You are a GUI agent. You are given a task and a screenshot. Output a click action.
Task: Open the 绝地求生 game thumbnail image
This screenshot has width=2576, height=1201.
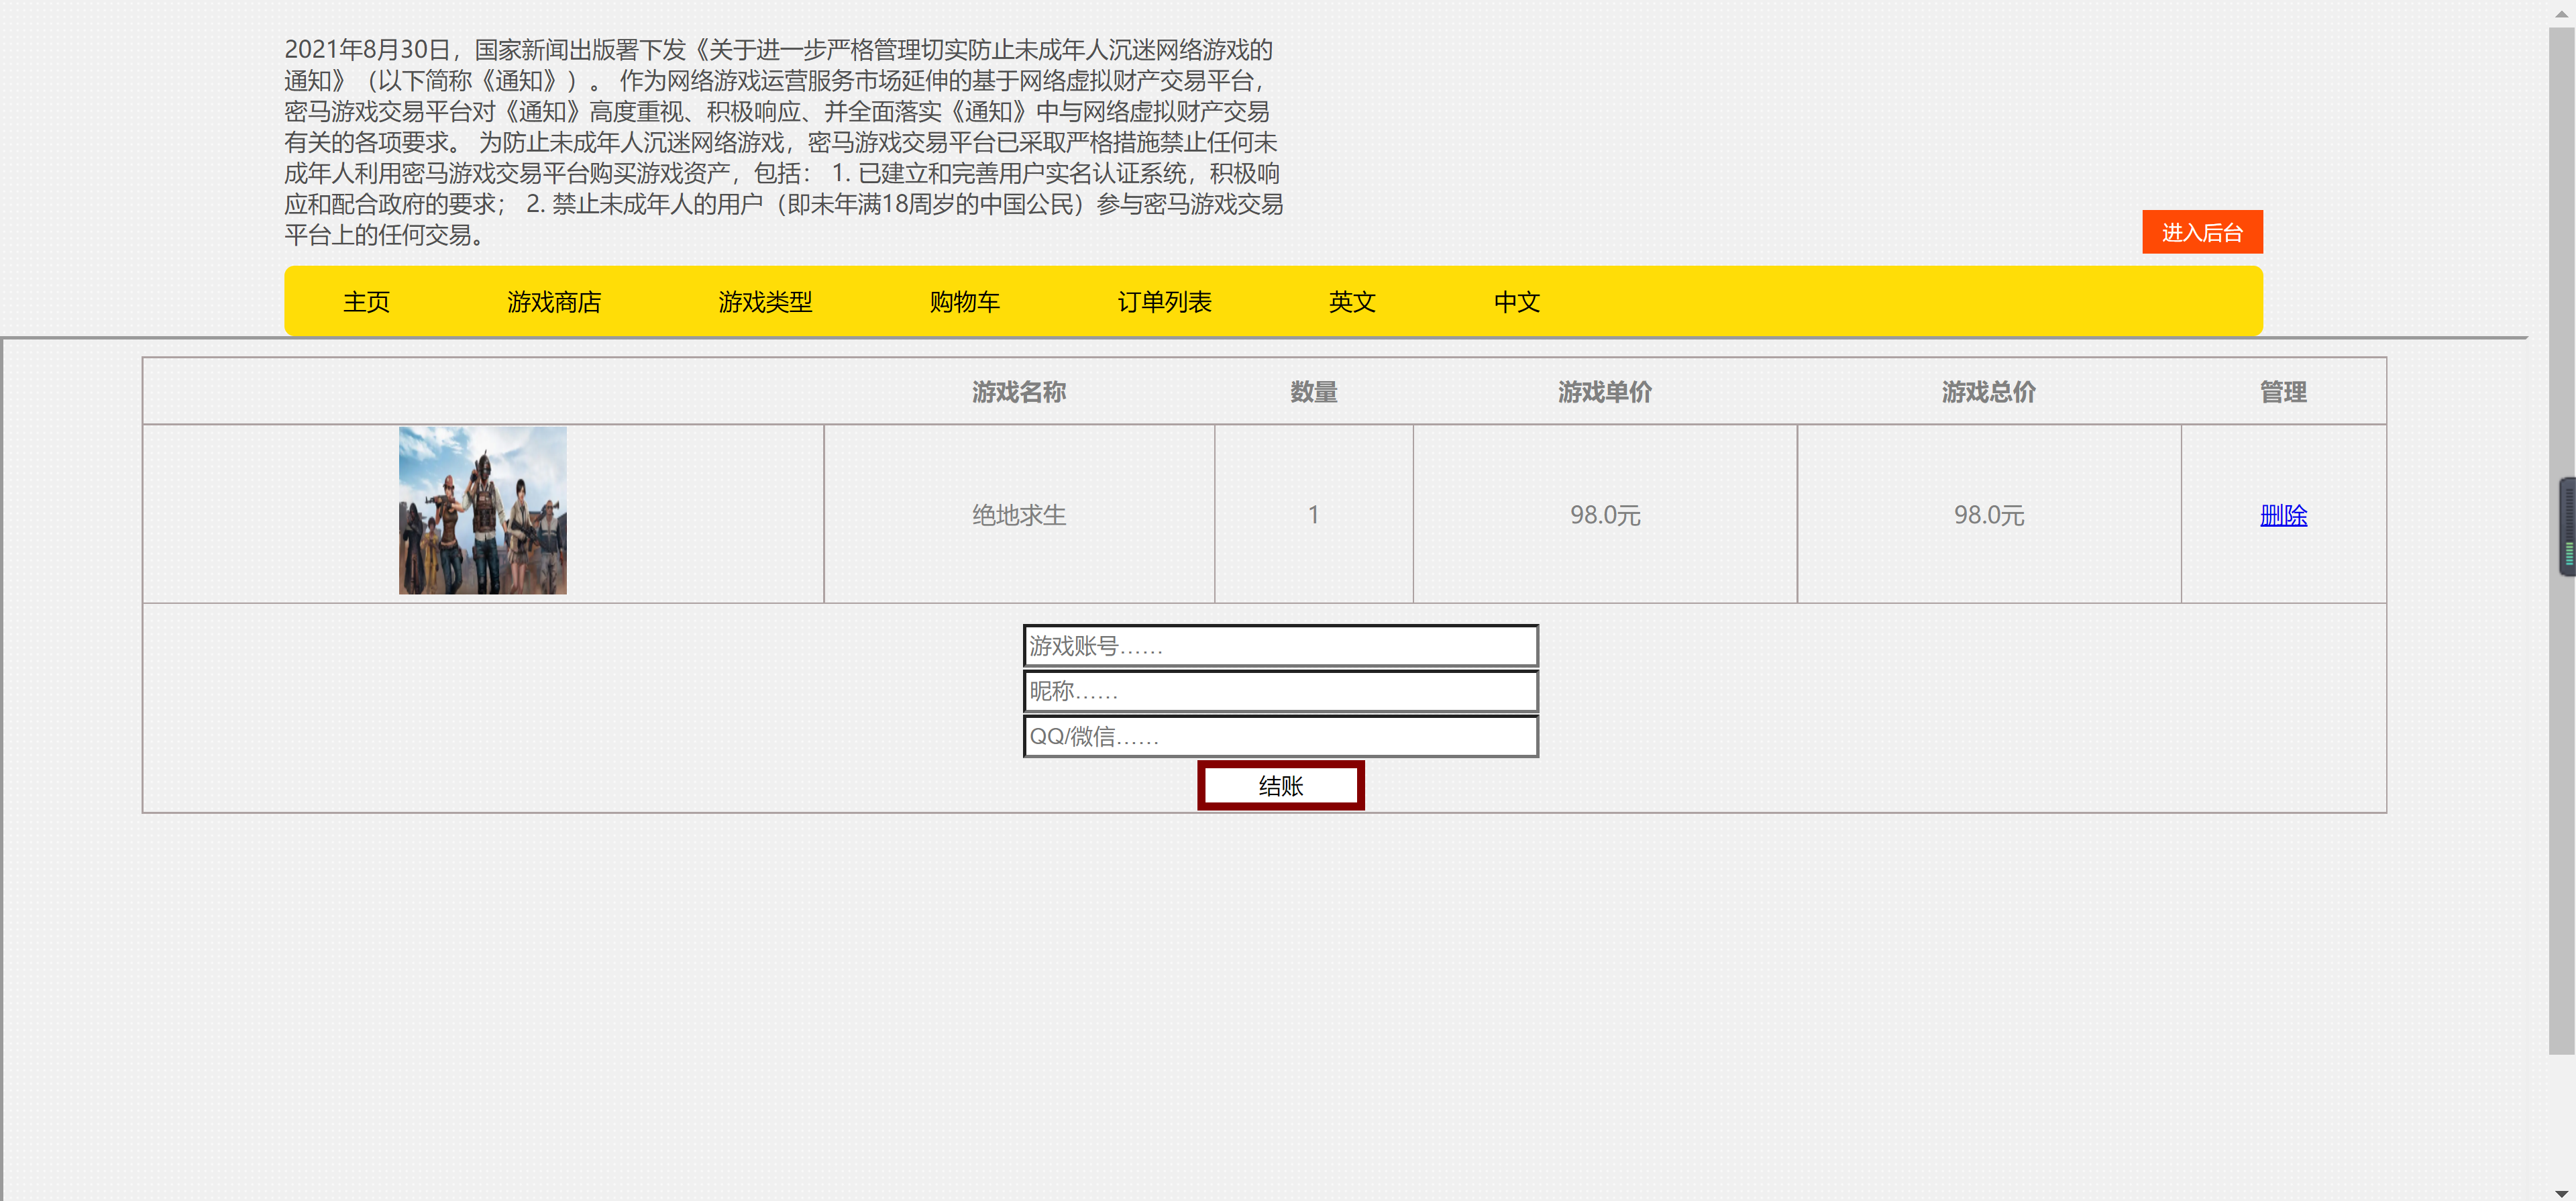coord(482,511)
